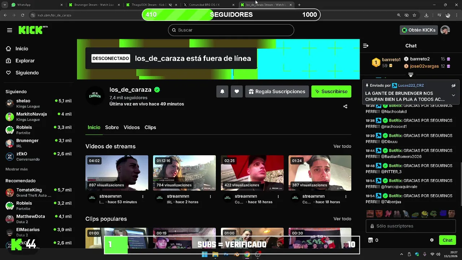Open options menu of 04:02 video

[x=143, y=196]
